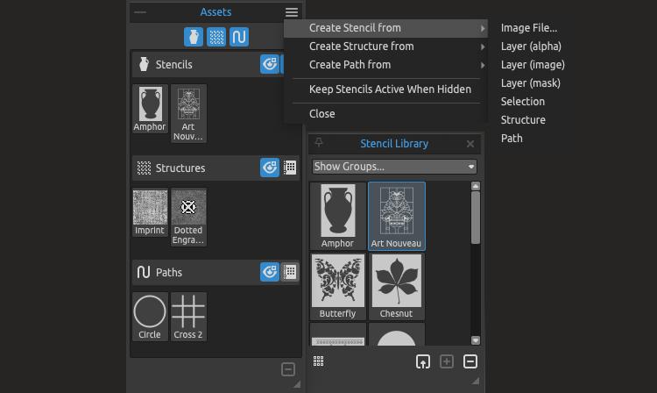The image size is (657, 393).
Task: Click the Stencil Library scrollbar thumb
Action: pos(475,218)
